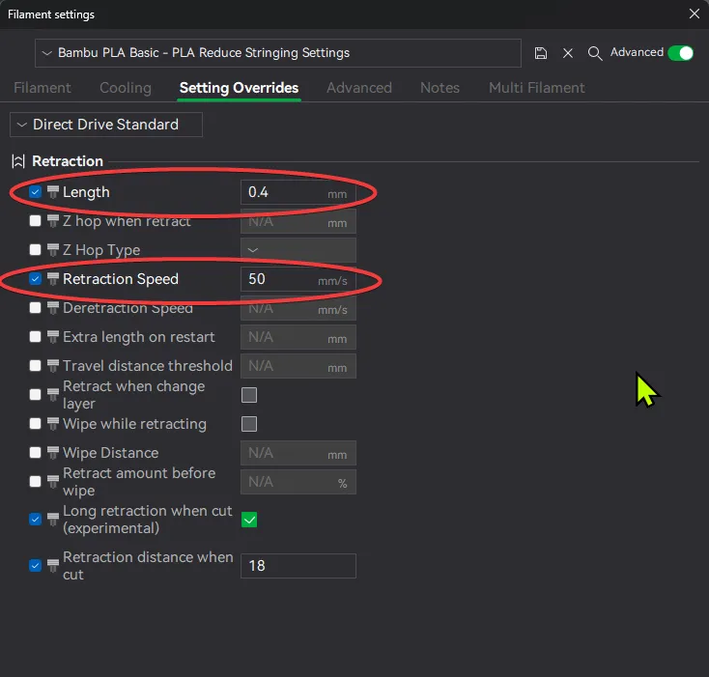Enable the Wipe Distance override checkbox
709x677 pixels.
35,452
